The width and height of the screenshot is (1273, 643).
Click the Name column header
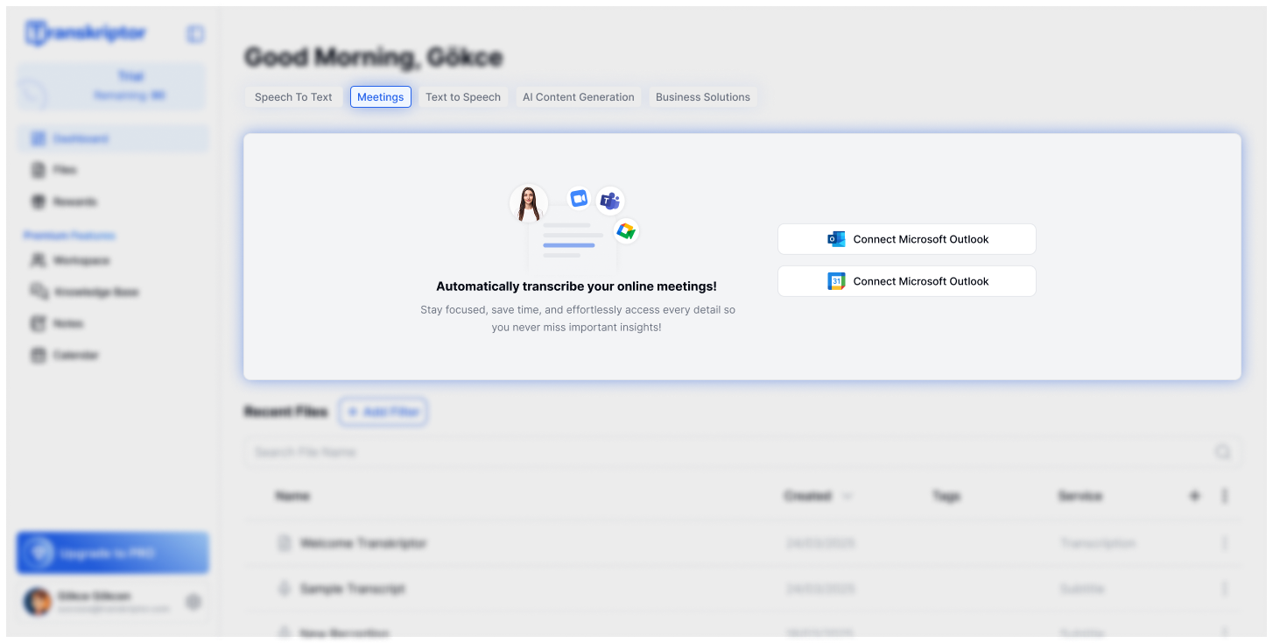click(x=292, y=496)
